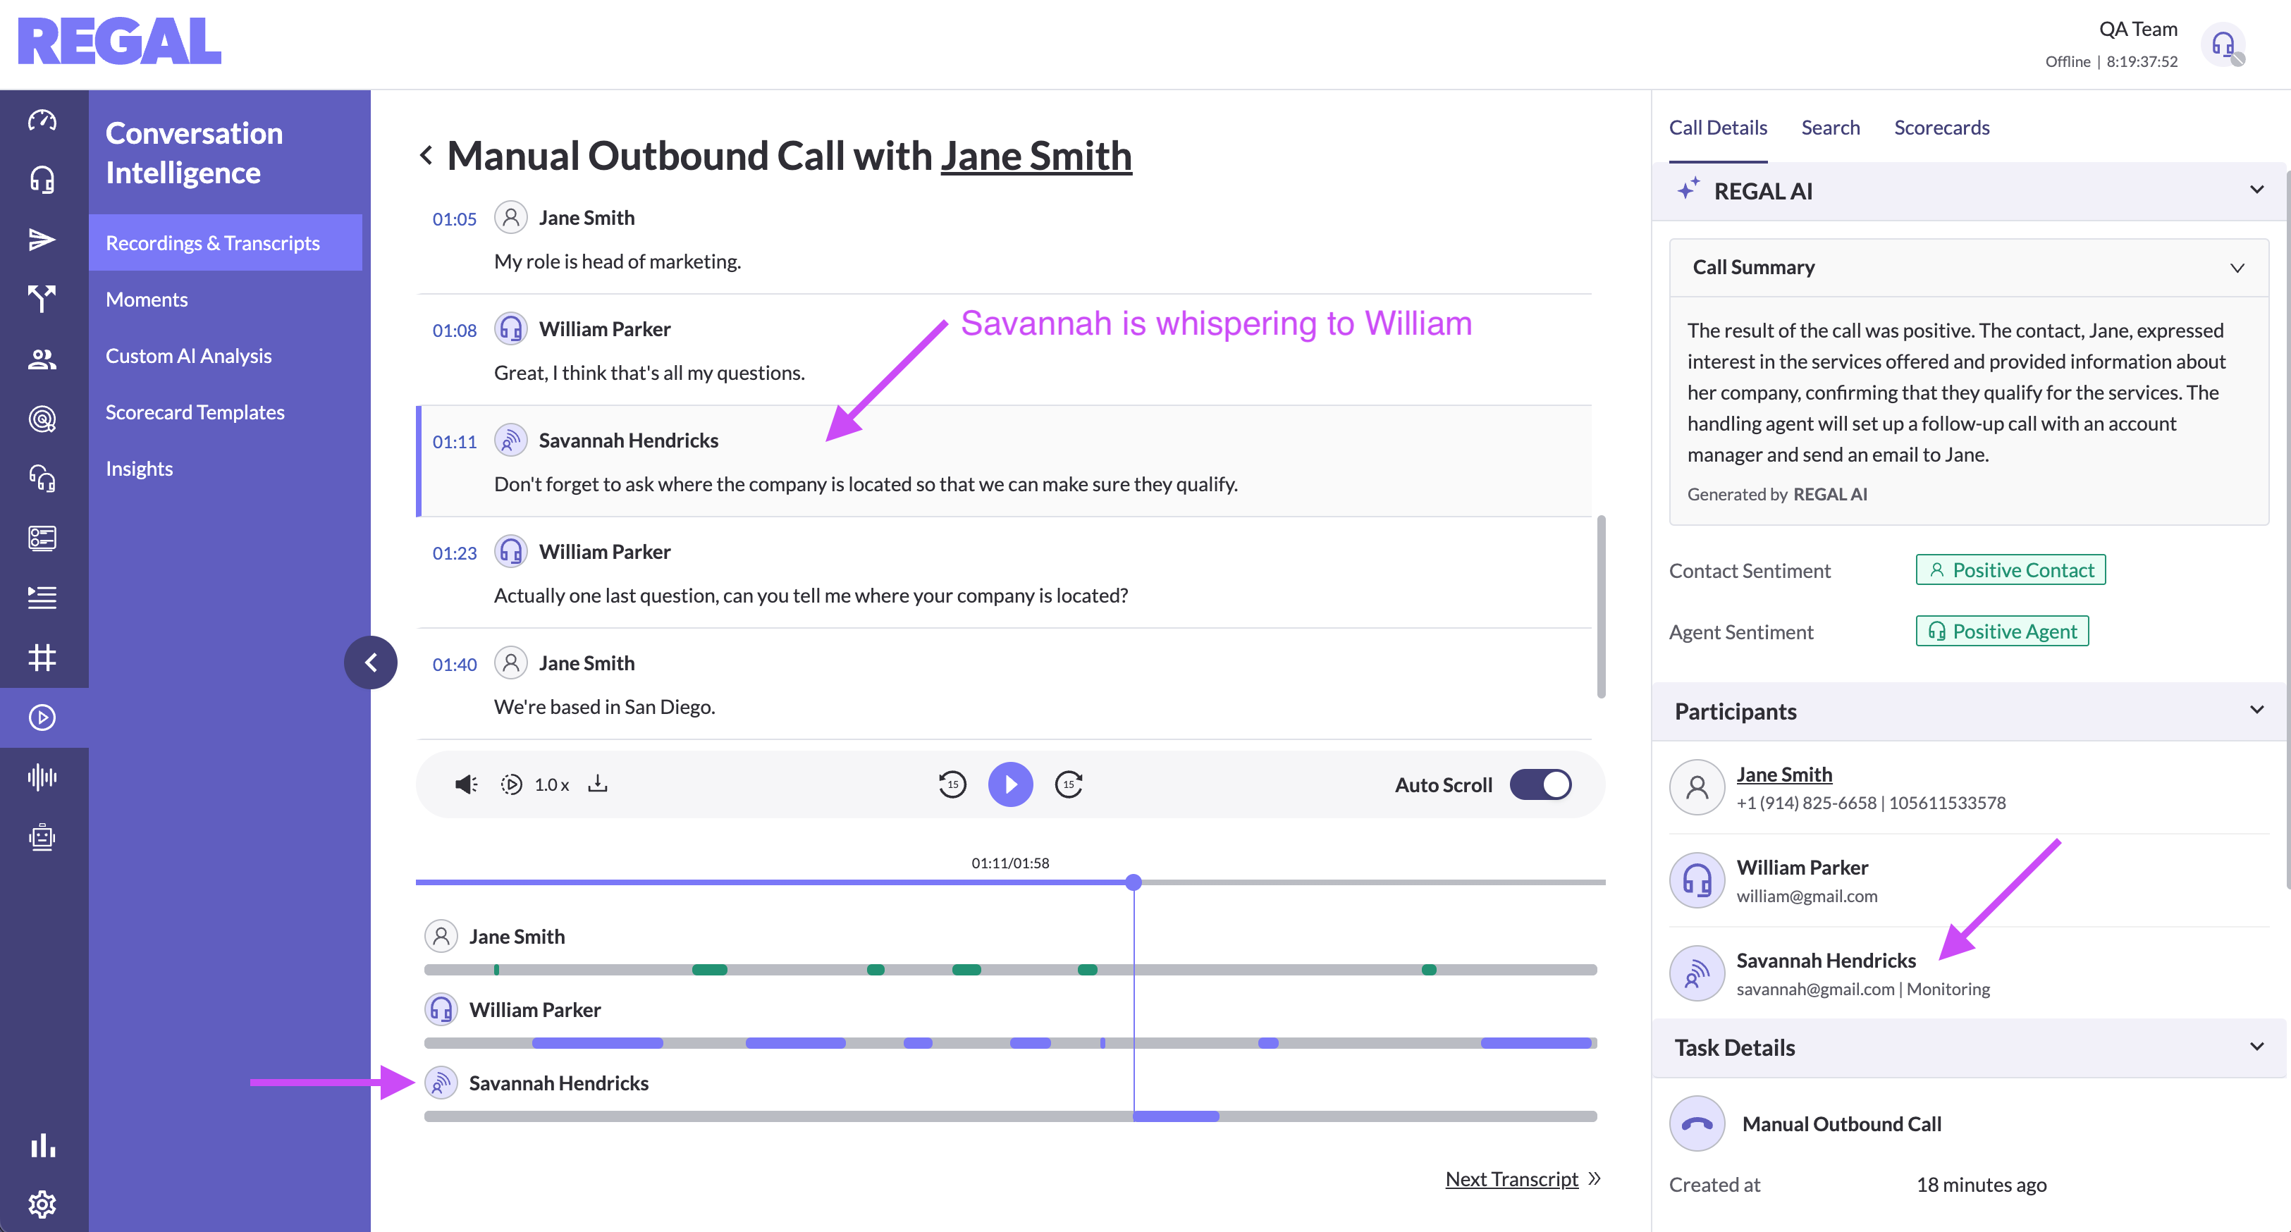Collapse the Participants section

pyautogui.click(x=2256, y=710)
